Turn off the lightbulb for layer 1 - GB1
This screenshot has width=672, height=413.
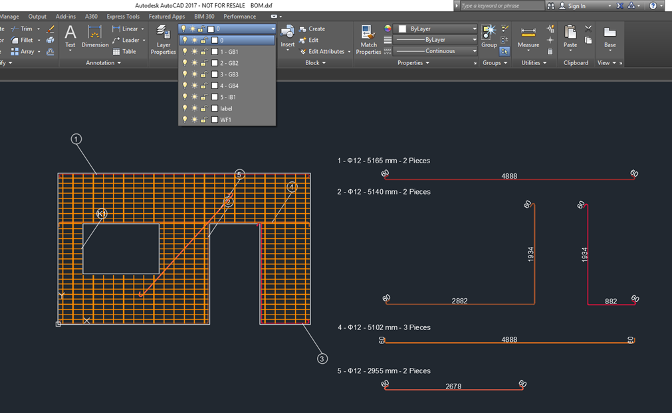click(185, 52)
